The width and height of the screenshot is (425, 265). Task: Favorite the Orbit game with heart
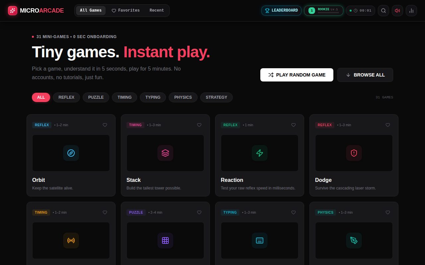click(x=105, y=125)
